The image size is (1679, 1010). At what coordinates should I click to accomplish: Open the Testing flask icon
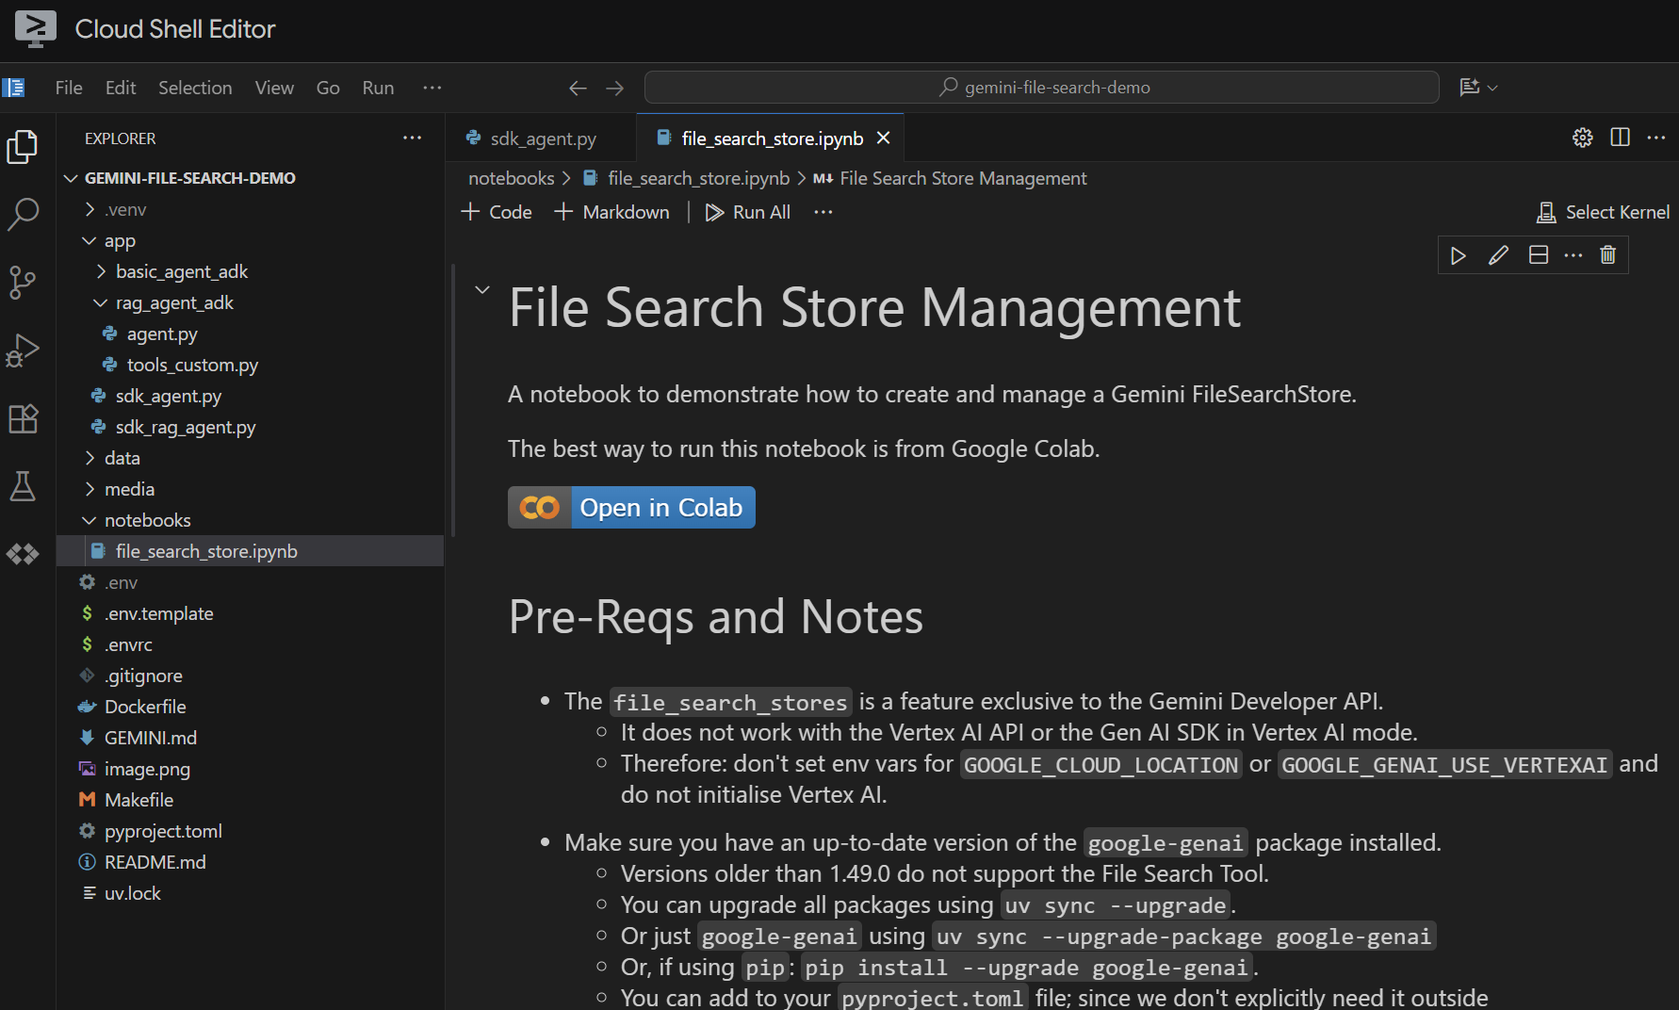[x=23, y=486]
